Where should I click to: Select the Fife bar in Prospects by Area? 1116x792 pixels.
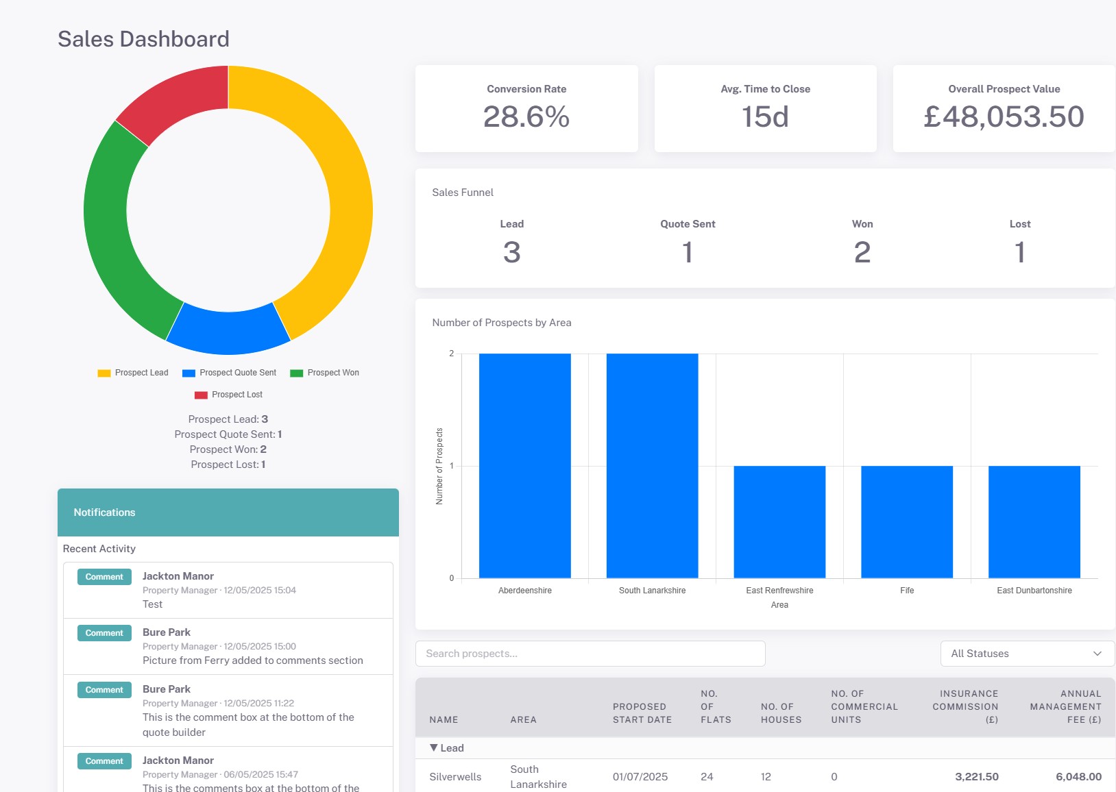906,521
